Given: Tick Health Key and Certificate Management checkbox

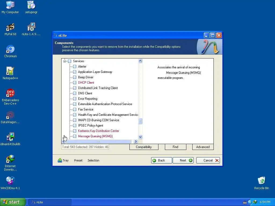Looking at the screenshot, I should coord(75,115).
